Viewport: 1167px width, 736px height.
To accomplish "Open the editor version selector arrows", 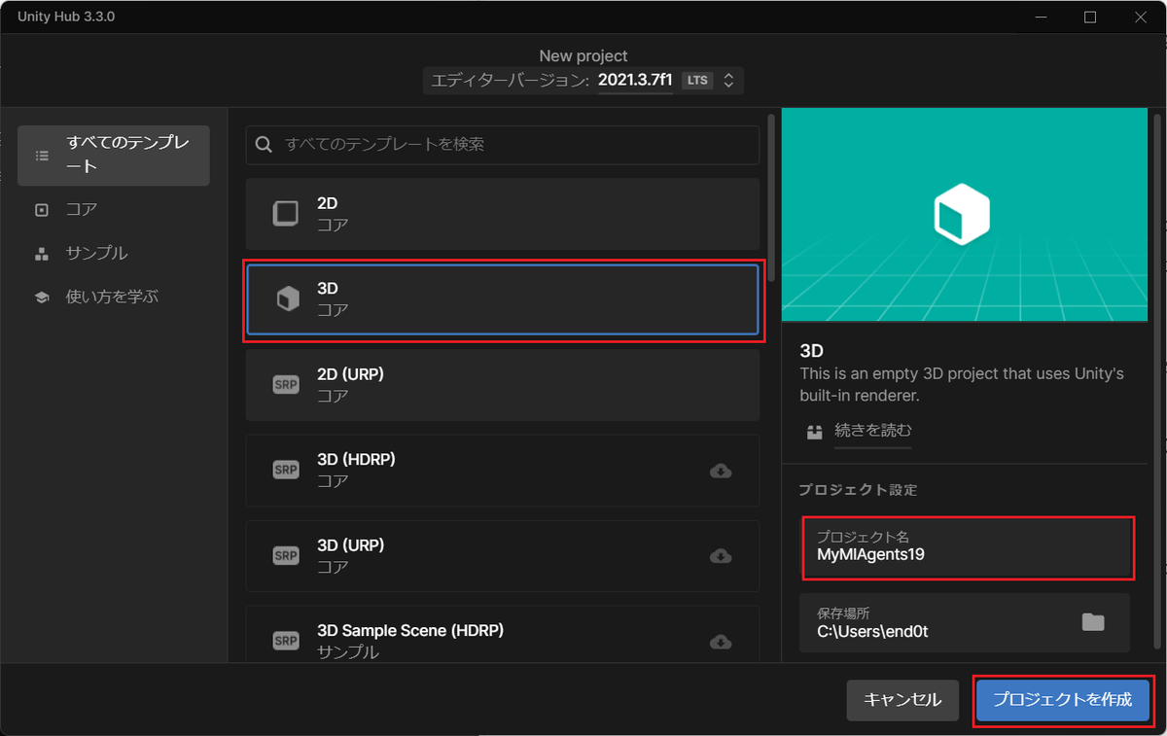I will pos(728,81).
